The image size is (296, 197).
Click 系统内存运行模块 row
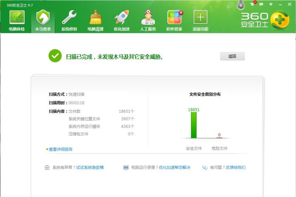[101, 126]
